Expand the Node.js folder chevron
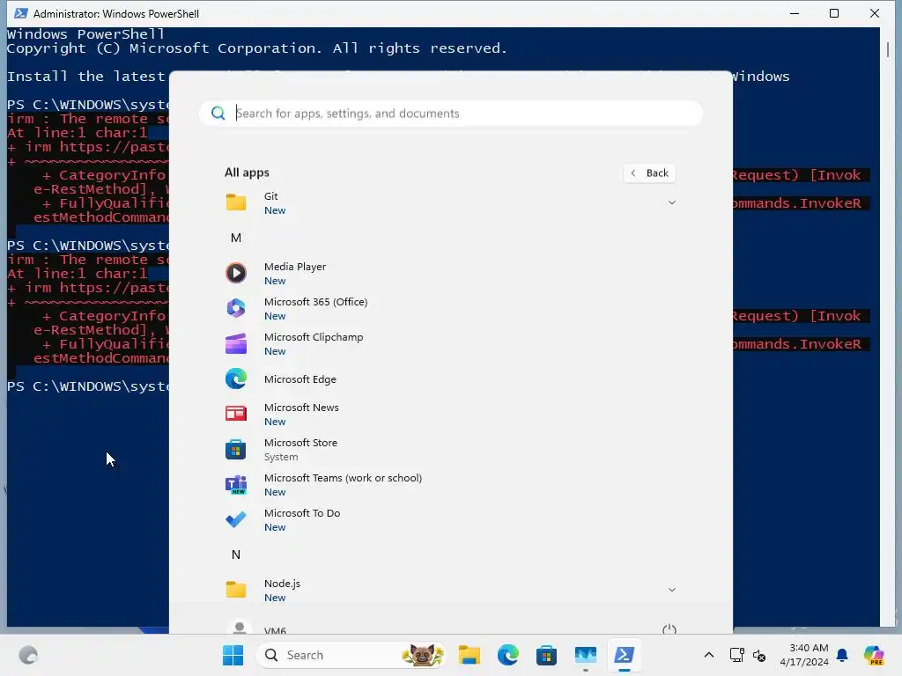902x676 pixels. (x=671, y=590)
